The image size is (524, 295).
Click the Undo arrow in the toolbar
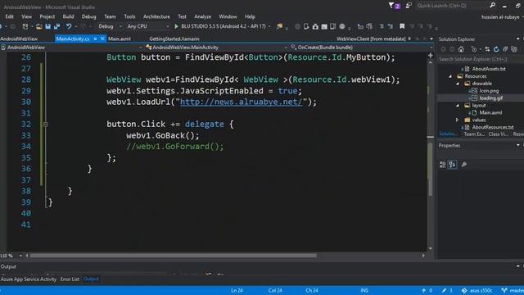[x=69, y=26]
